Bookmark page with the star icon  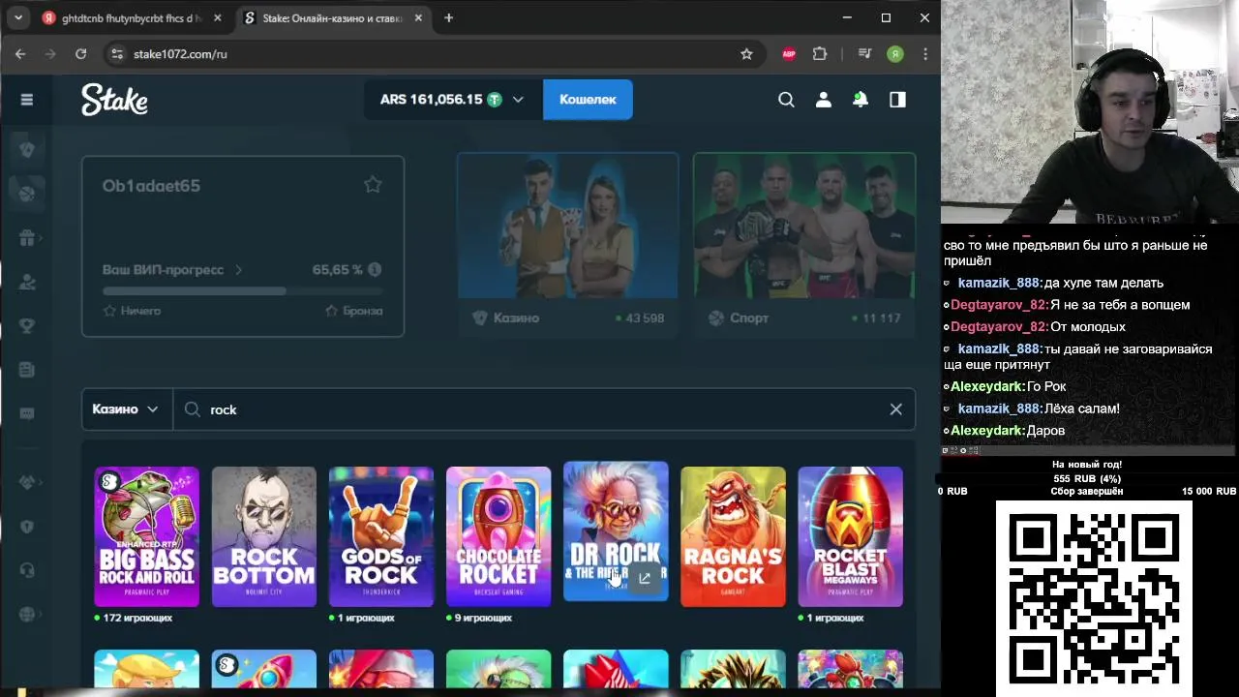click(746, 54)
